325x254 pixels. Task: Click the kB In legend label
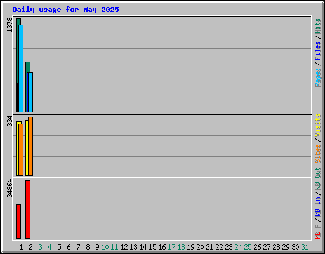pyautogui.click(x=318, y=206)
